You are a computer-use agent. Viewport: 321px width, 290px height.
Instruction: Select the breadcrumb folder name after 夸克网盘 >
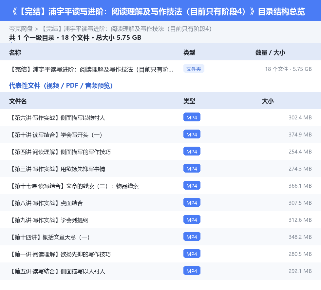pyautogui.click(x=126, y=29)
